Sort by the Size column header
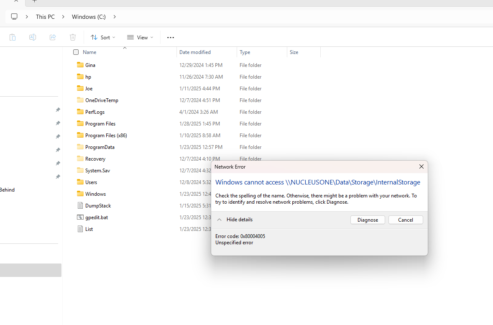The width and height of the screenshot is (493, 325). click(294, 52)
